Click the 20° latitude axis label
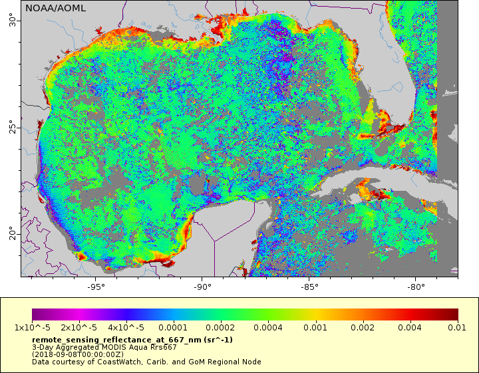The height and width of the screenshot is (373, 479). click(12, 233)
